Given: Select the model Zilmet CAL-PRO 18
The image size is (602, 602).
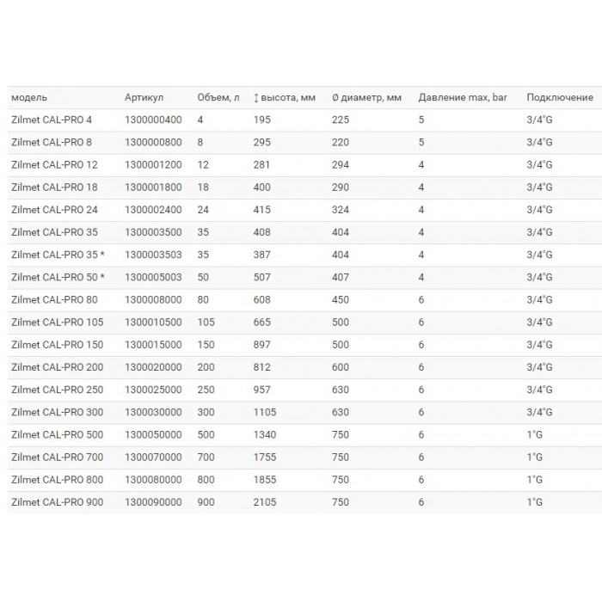Looking at the screenshot, I should pos(54,187).
